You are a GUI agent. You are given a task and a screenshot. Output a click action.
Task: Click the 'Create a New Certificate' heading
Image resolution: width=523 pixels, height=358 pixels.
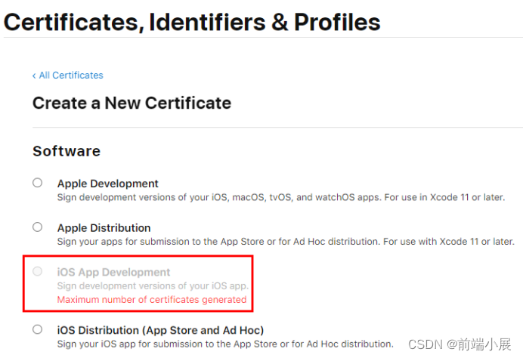click(132, 103)
